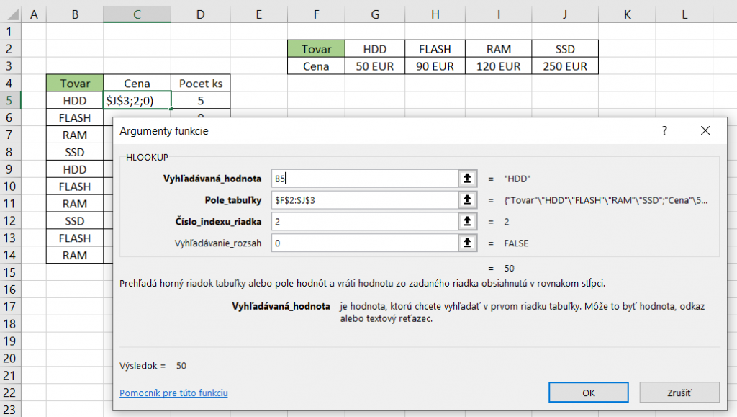737x417 pixels.
Task: Click the Pole_tabuľky field with $F$2:$J$3
Action: point(365,200)
